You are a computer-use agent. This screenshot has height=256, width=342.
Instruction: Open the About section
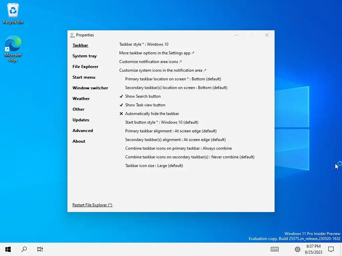pyautogui.click(x=79, y=141)
